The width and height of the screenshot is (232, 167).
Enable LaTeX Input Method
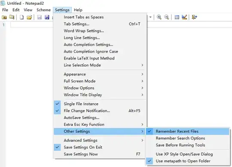pos(100,58)
